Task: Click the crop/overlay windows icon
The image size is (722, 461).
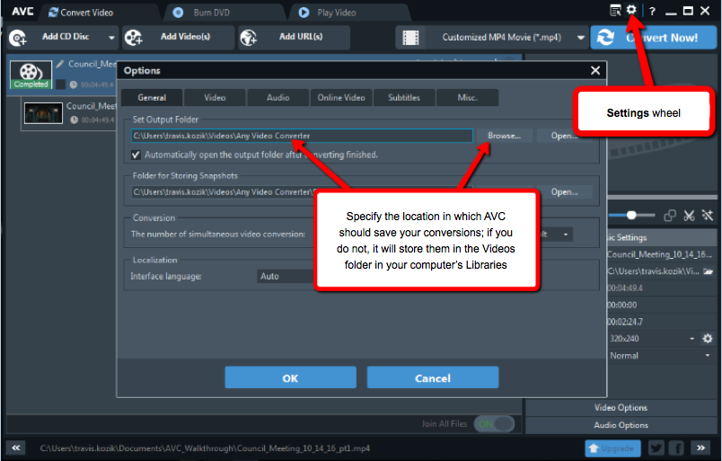Action: (x=670, y=216)
